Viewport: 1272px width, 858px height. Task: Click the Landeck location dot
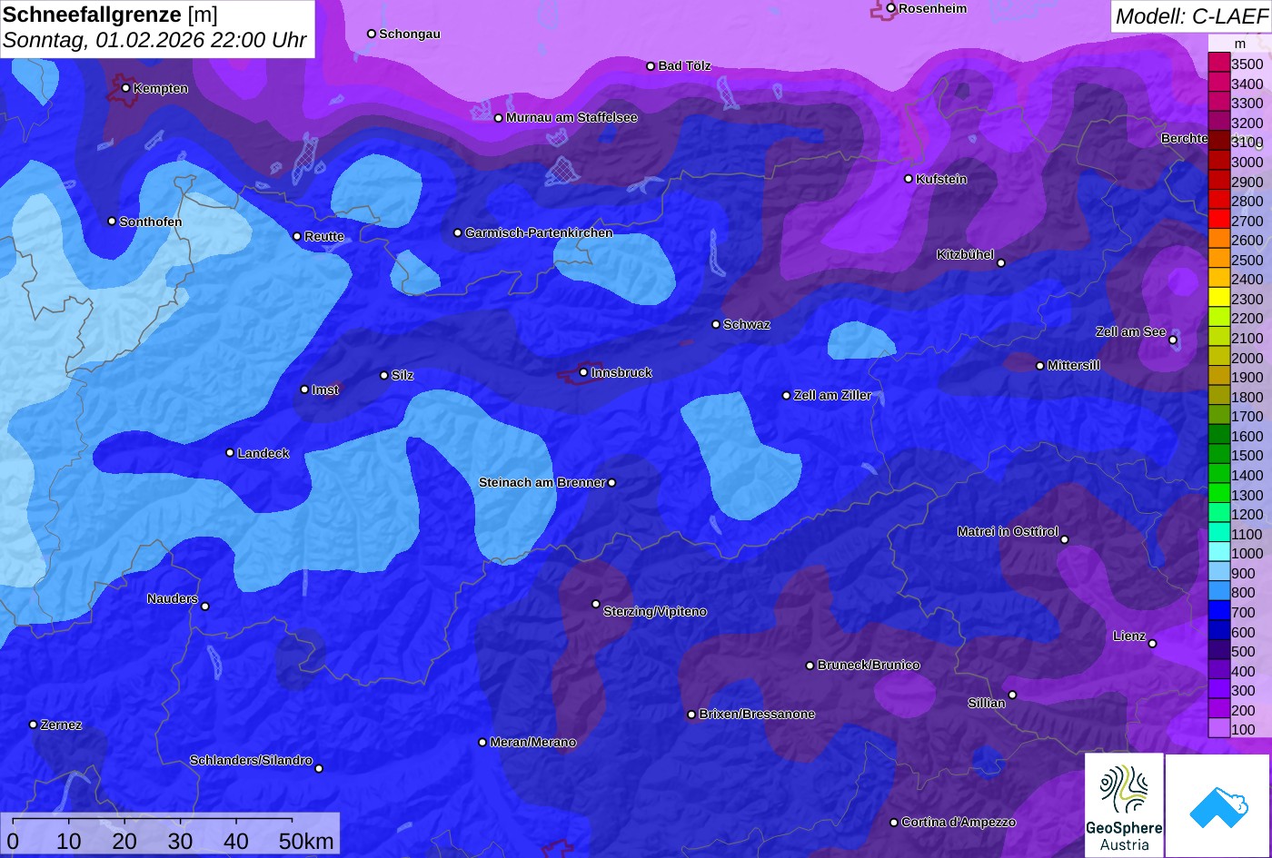coord(230,453)
